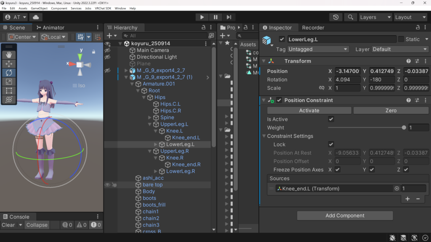Viewport: 431px width, 242px height.
Task: Open Transform component presets icon
Action: click(417, 61)
